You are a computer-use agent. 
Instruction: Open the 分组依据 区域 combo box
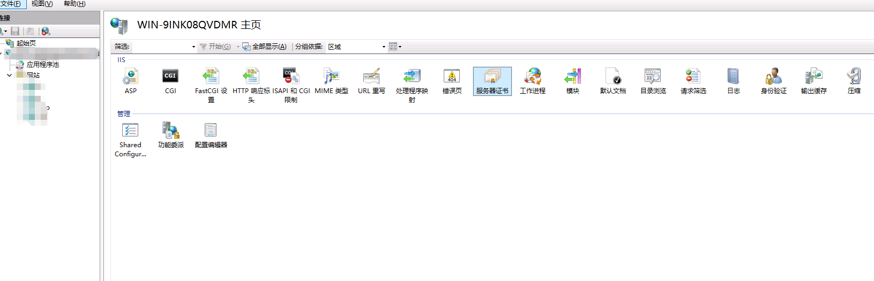(x=356, y=47)
